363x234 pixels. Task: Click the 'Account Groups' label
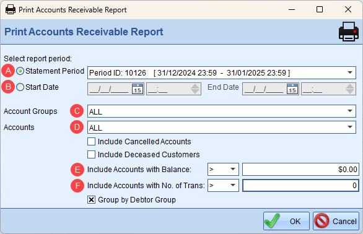coord(30,111)
